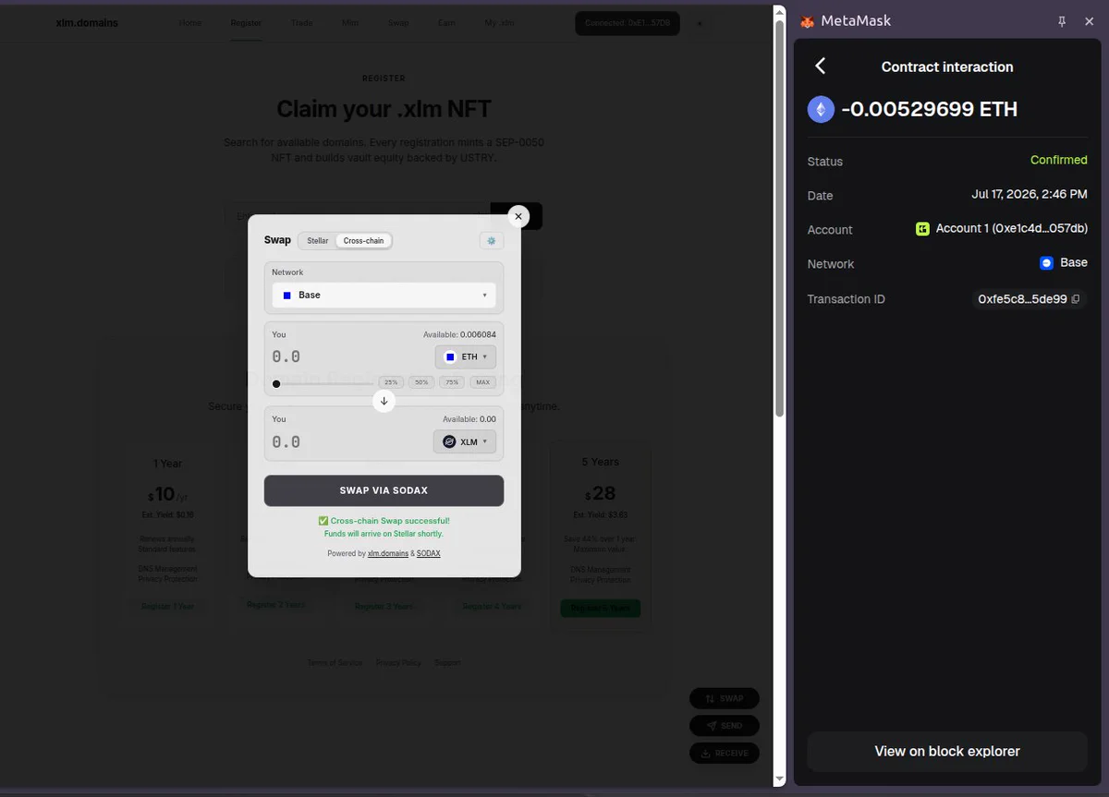
Task: Open the Network dropdown showing Base
Action: (x=384, y=295)
